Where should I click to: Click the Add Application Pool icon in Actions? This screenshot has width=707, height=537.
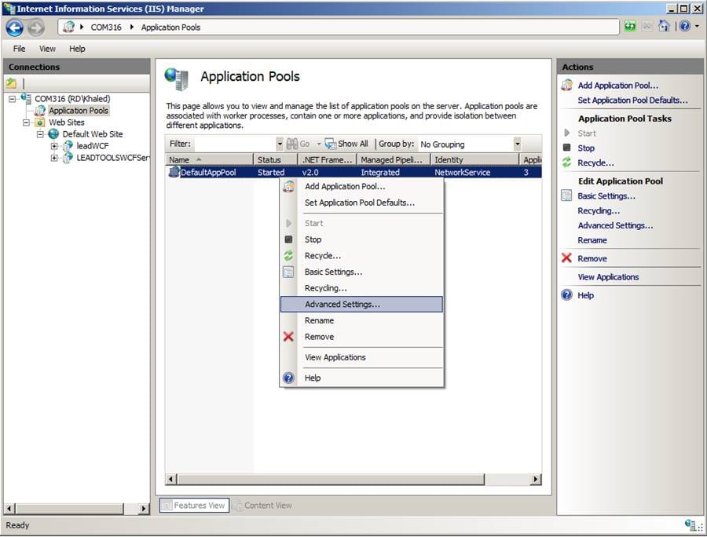click(566, 86)
